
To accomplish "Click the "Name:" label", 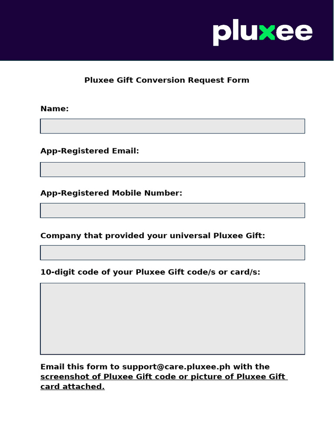I will 54,109.
